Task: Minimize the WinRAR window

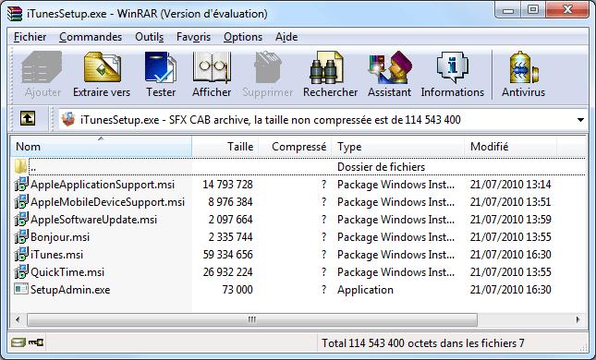Action: coord(508,10)
